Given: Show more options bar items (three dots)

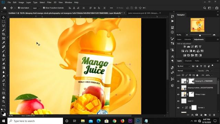Looking at the screenshot, I should (111, 8).
